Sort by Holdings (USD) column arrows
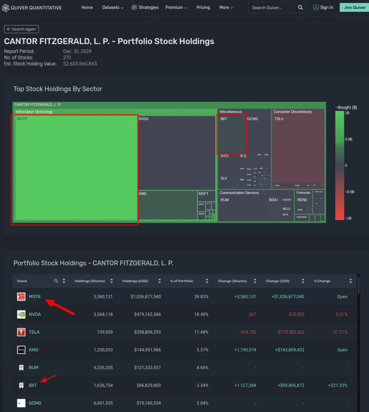This screenshot has height=412, width=369. point(159,281)
